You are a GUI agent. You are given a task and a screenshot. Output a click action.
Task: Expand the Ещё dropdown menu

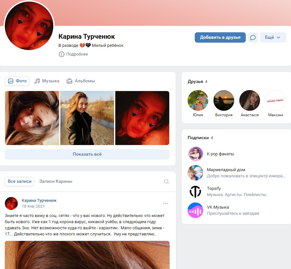coord(273,37)
